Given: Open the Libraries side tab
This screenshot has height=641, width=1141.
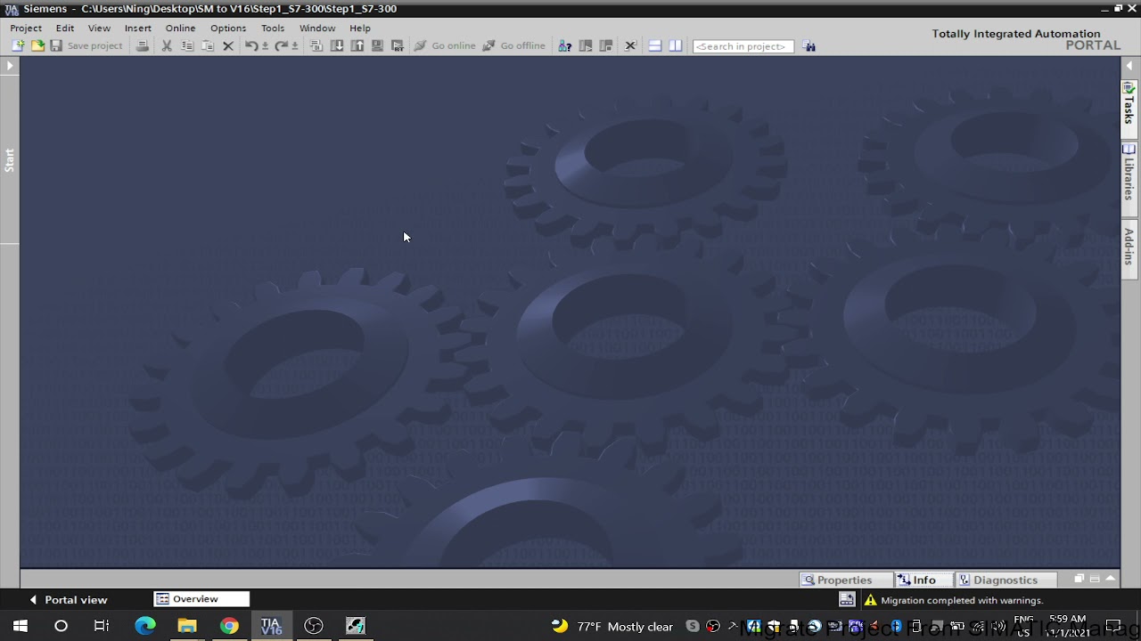Looking at the screenshot, I should point(1129,178).
